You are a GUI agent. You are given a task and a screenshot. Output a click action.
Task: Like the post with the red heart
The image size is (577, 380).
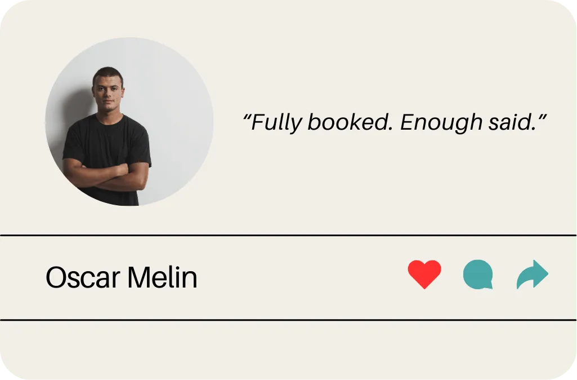tap(424, 274)
